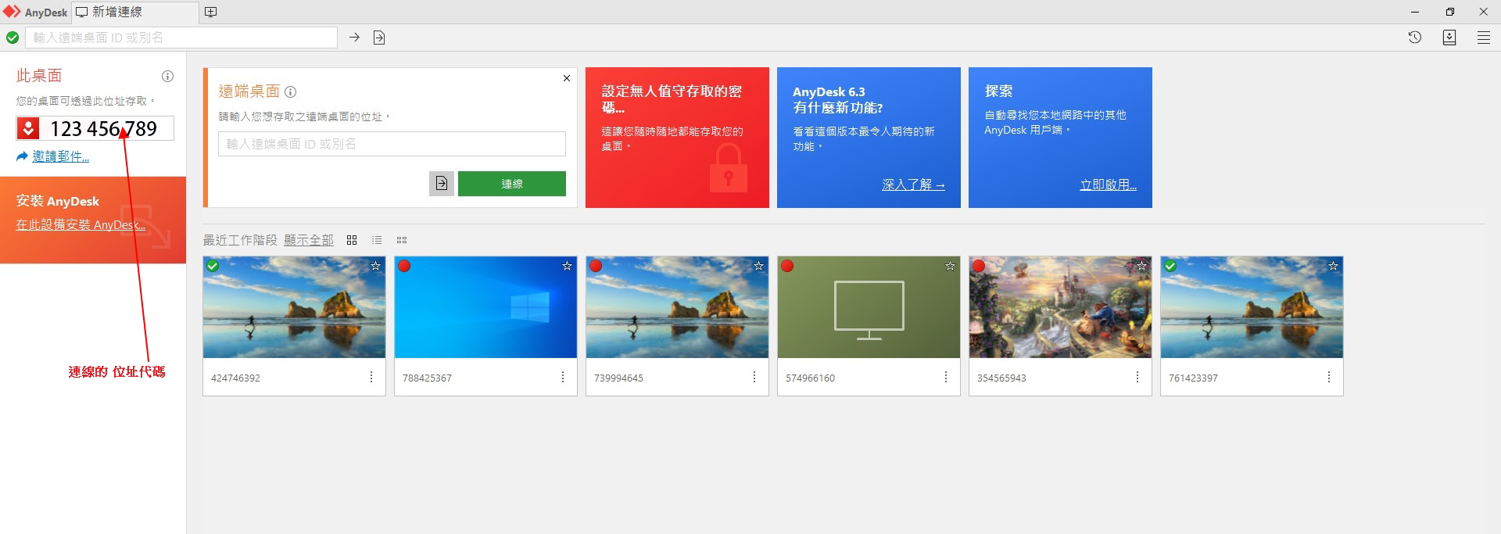Screen dimensions: 1501x534
Task: Click 立即啟用 link in 探索 card
Action: pyautogui.click(x=1108, y=185)
